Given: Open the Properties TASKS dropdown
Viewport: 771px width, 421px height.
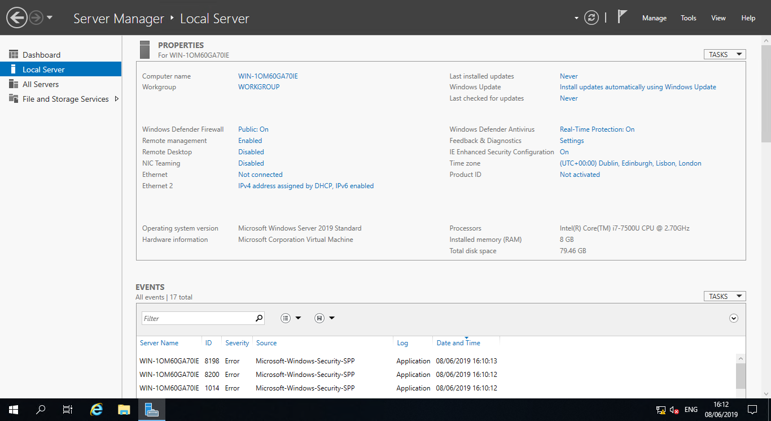Looking at the screenshot, I should pos(724,55).
